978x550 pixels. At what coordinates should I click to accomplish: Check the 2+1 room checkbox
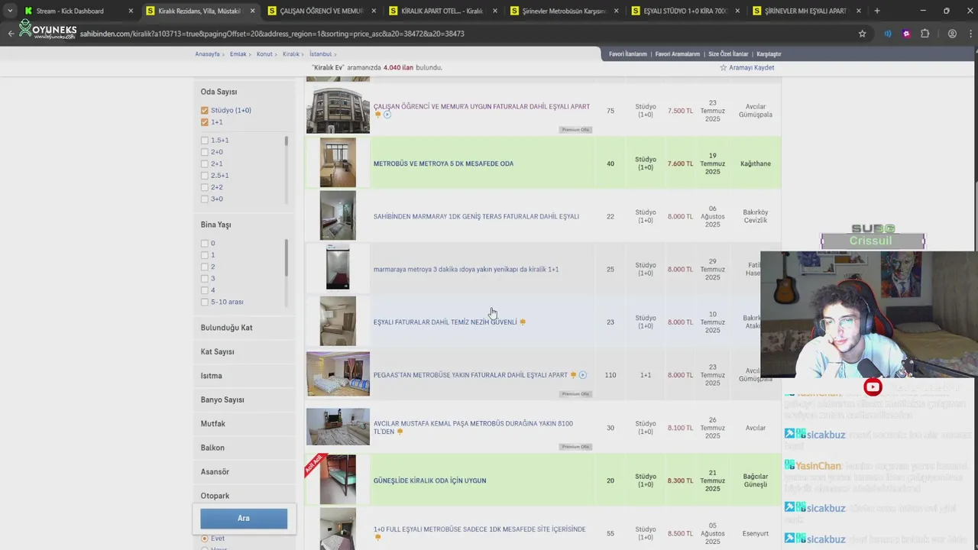click(x=204, y=163)
